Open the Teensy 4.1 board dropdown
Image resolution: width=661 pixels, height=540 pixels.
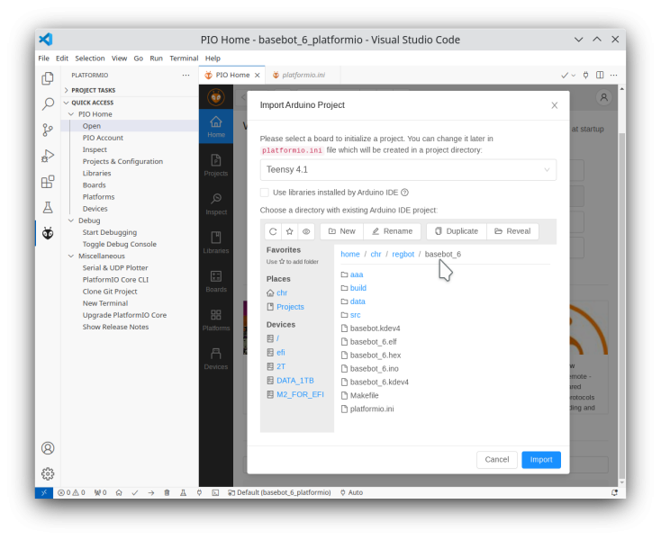(x=408, y=170)
